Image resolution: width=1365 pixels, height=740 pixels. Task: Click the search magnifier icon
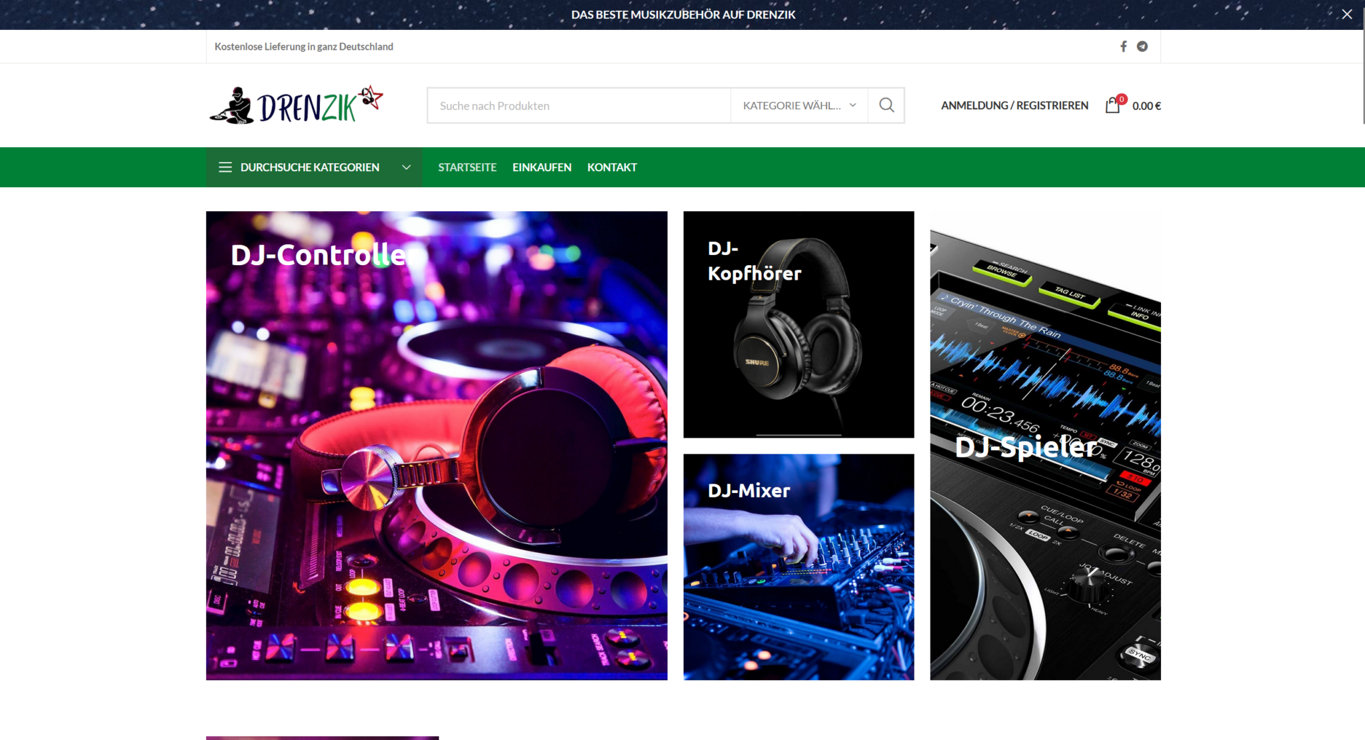click(x=886, y=105)
